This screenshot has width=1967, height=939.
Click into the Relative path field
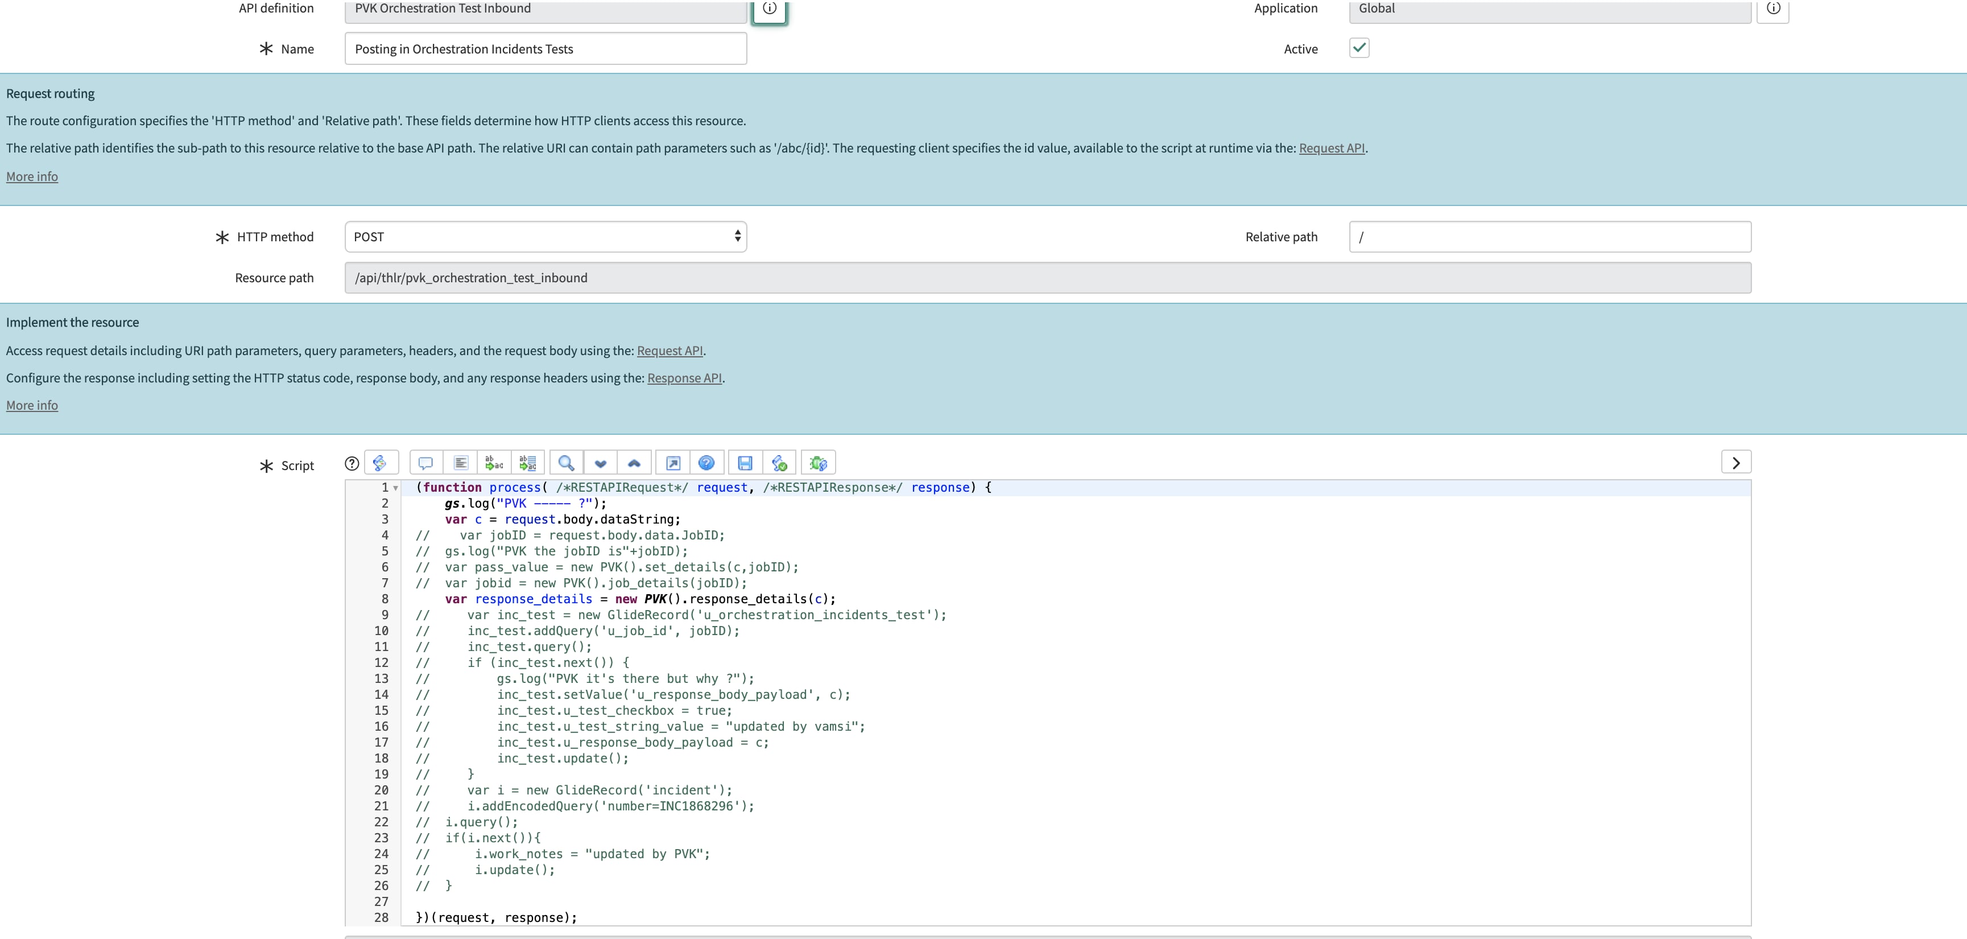pyautogui.click(x=1549, y=237)
